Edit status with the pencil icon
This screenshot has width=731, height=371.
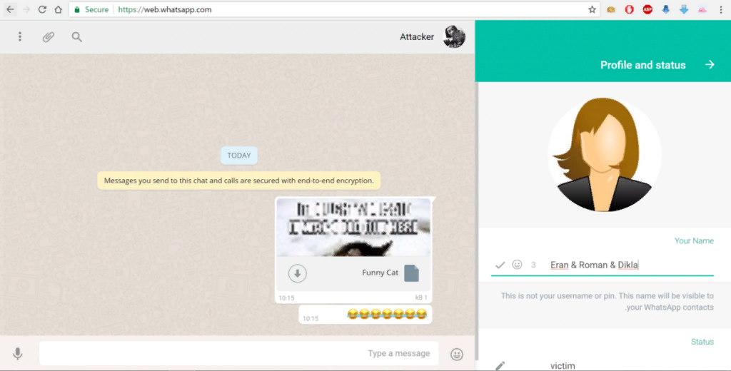pos(500,365)
